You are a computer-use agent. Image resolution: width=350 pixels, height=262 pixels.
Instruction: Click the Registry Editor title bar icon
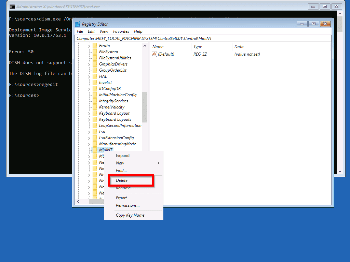(x=78, y=24)
